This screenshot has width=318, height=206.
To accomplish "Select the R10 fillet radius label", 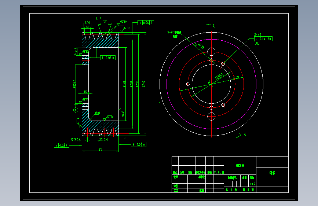I will (x=98, y=113).
